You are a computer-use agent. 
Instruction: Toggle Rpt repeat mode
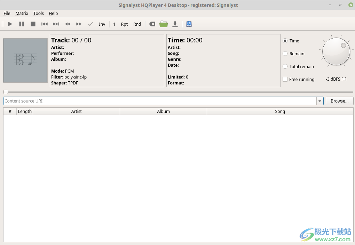coord(124,24)
